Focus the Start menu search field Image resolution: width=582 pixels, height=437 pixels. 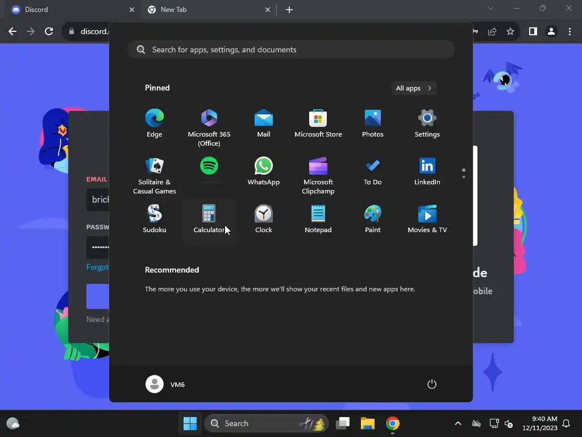coord(291,50)
